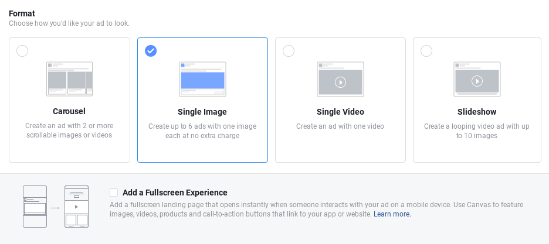Open the Learn more link
The image size is (549, 244).
tap(392, 214)
